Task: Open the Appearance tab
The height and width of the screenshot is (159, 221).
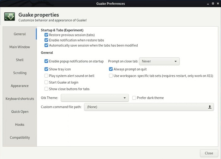Action: tap(20, 86)
